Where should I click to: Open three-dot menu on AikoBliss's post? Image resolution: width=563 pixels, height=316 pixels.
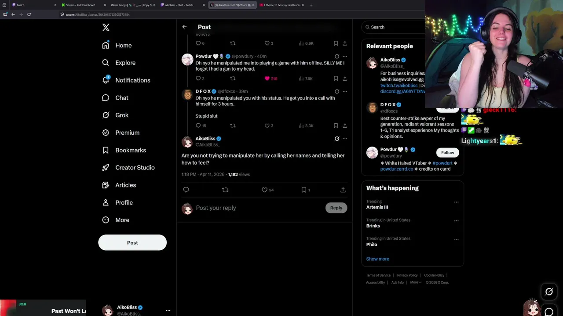click(345, 139)
